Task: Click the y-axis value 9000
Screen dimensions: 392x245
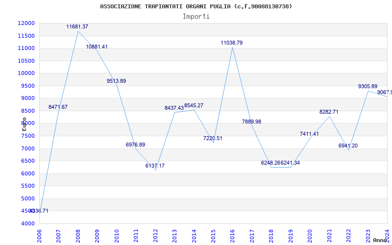Action: pos(27,98)
